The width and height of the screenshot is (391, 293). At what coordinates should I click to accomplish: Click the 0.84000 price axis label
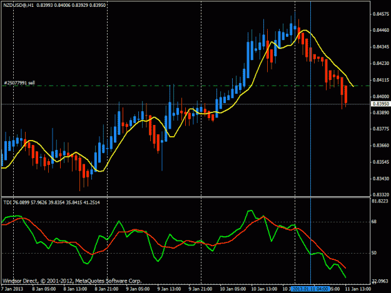381,96
